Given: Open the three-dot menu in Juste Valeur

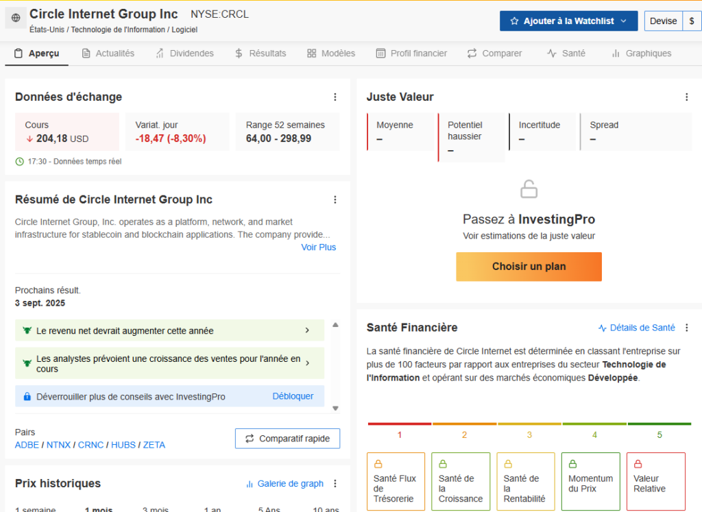Looking at the screenshot, I should click(x=686, y=97).
